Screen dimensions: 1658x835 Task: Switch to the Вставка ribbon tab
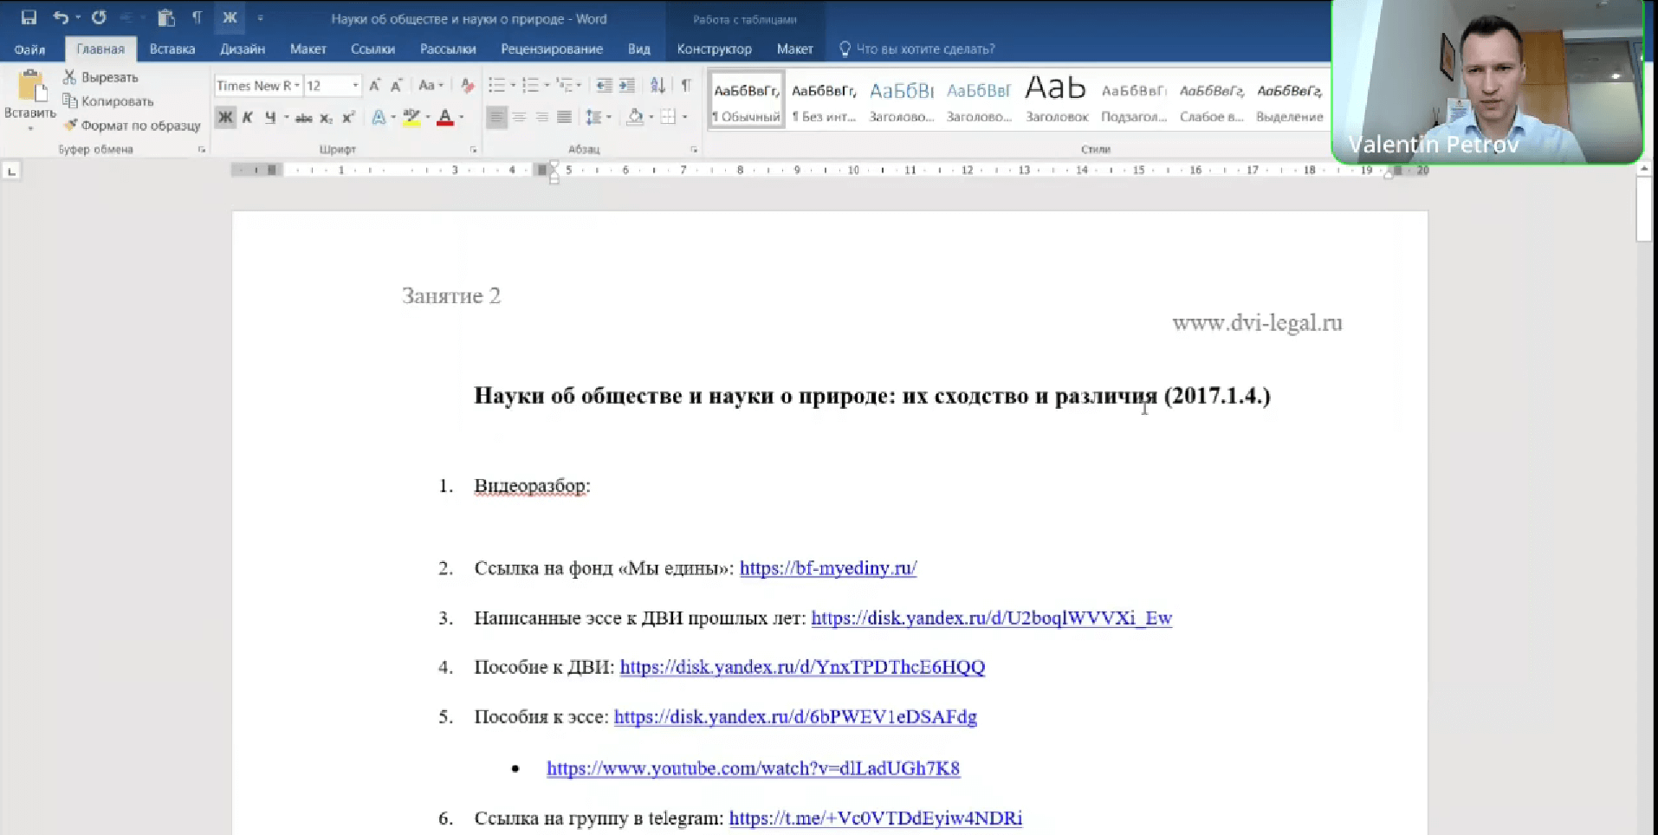172,49
